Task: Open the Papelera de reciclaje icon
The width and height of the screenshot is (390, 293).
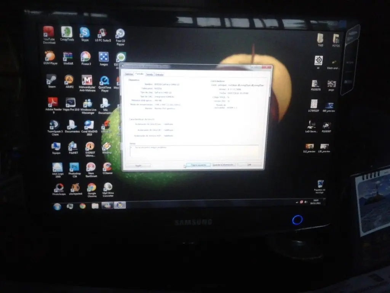Action: click(320, 187)
